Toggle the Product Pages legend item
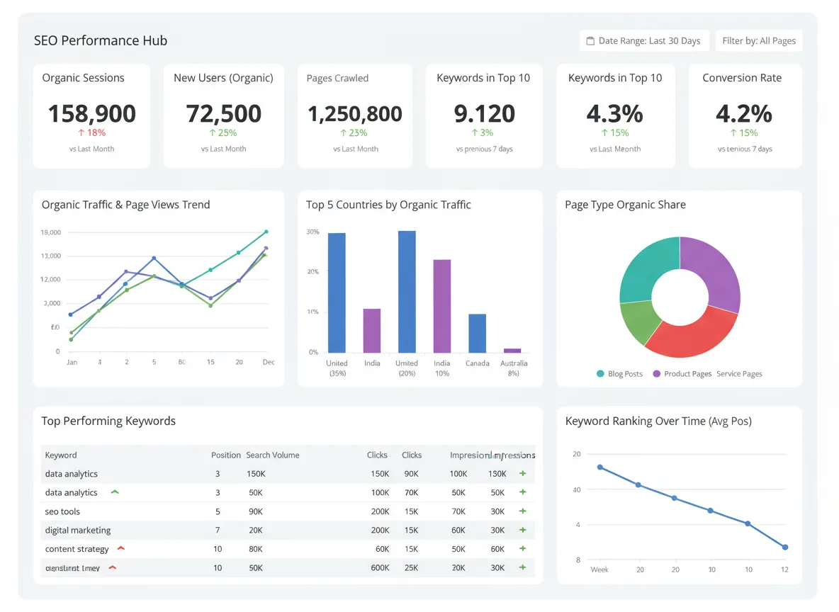The image size is (839, 612). tap(682, 374)
